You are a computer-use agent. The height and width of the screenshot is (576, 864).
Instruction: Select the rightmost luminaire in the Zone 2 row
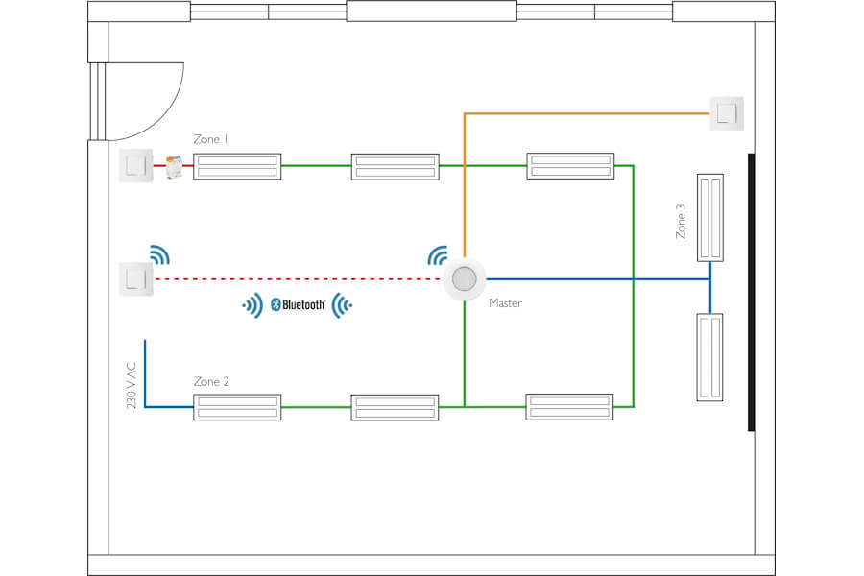tap(570, 407)
